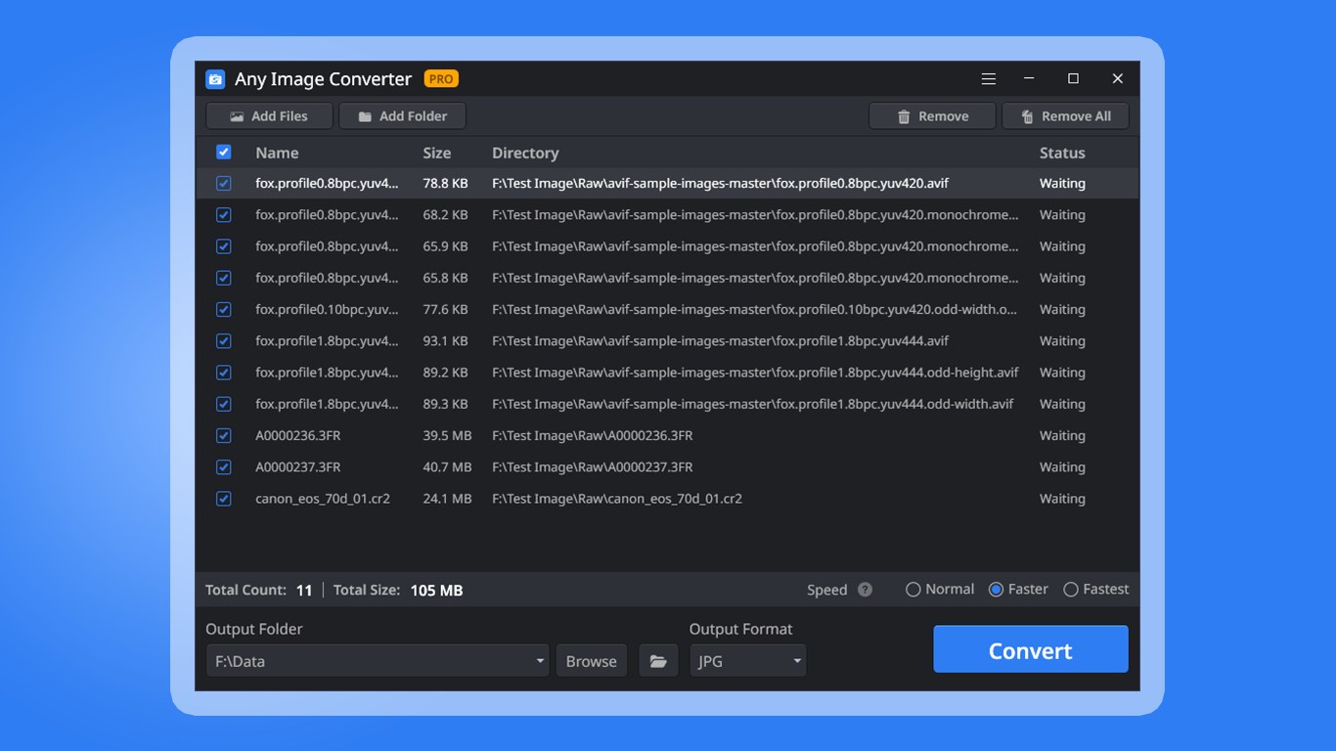Click the 40.7 MB size cell
This screenshot has width=1336, height=751.
coord(447,467)
